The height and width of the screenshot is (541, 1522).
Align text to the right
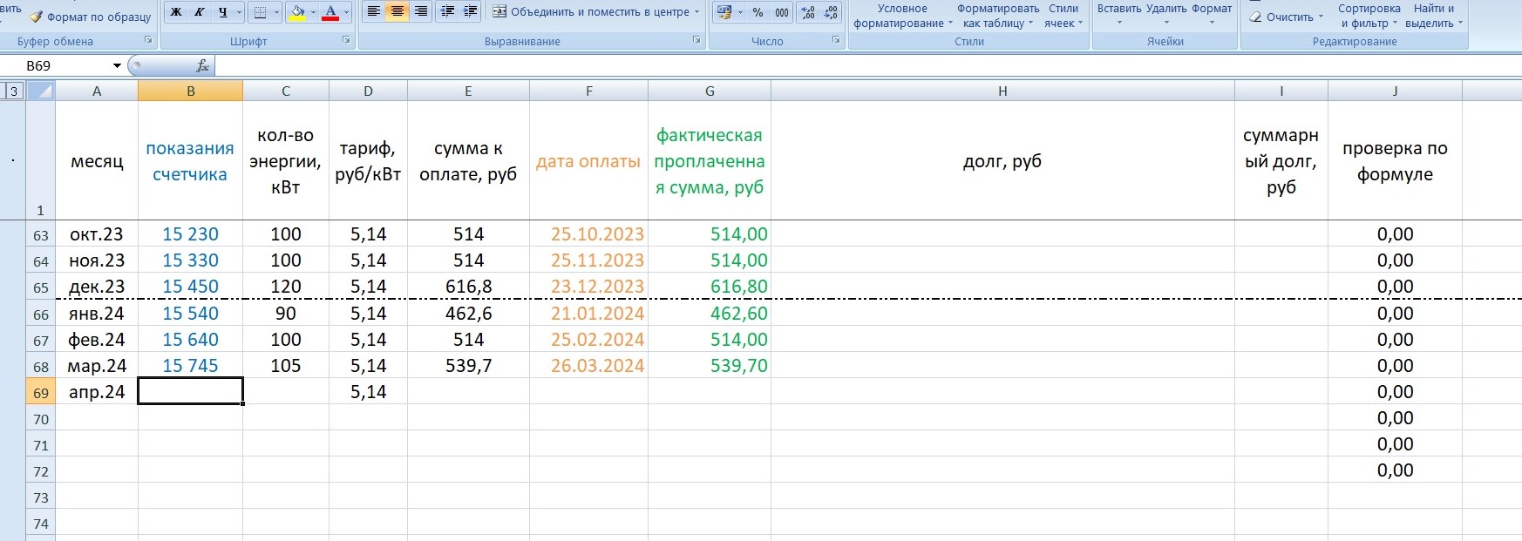pyautogui.click(x=420, y=11)
